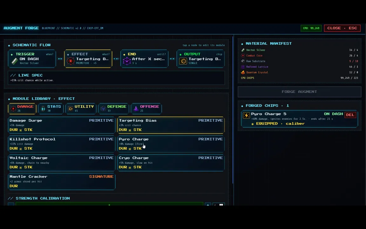Screen dimensions: 366x229
Task: Click the Forge Augment button
Action: click(300, 92)
